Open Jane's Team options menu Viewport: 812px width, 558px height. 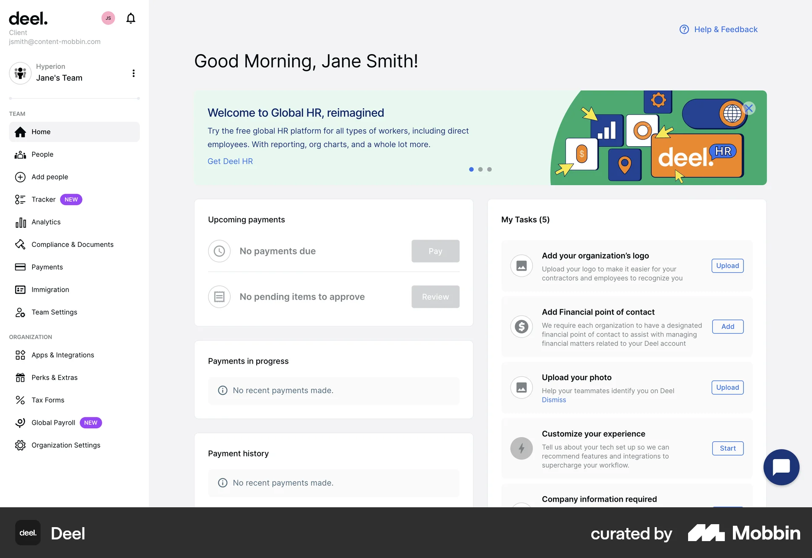(134, 73)
